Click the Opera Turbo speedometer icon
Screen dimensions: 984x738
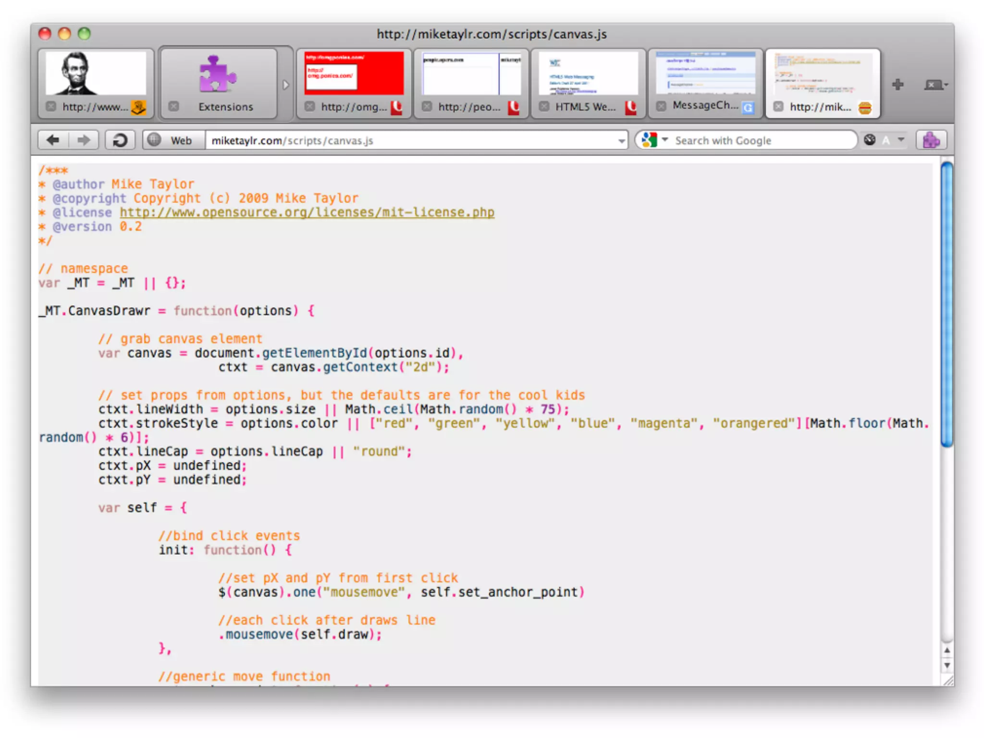[870, 140]
